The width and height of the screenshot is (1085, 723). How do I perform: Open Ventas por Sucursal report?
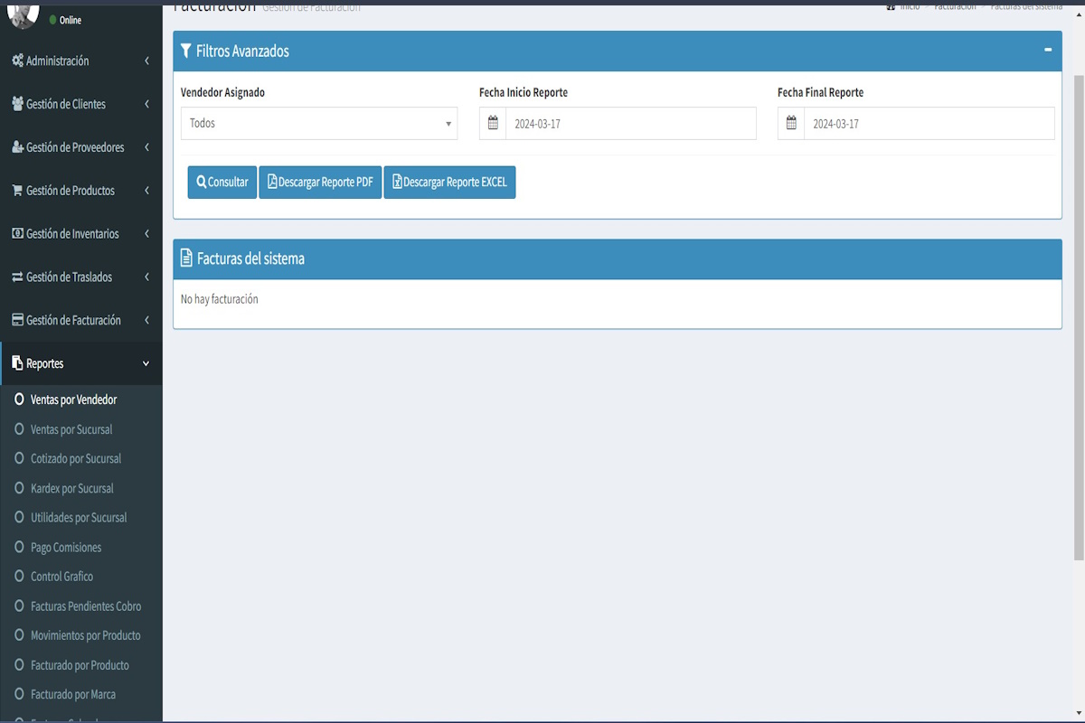point(71,429)
